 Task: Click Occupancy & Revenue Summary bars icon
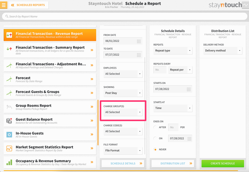coord(9,162)
